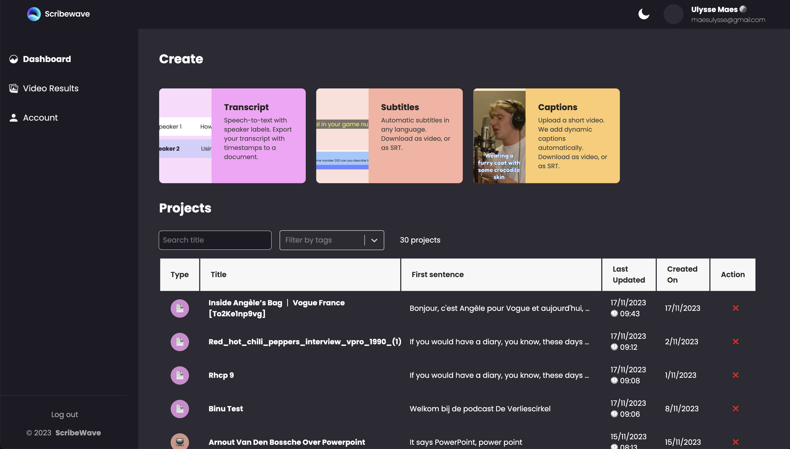790x449 pixels.
Task: Click the Search title input field
Action: point(215,240)
